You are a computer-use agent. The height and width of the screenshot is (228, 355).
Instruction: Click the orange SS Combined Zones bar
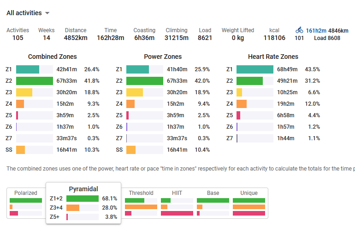click(x=20, y=150)
